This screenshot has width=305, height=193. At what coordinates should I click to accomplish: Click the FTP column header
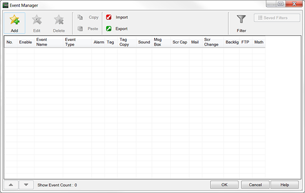coord(246,42)
